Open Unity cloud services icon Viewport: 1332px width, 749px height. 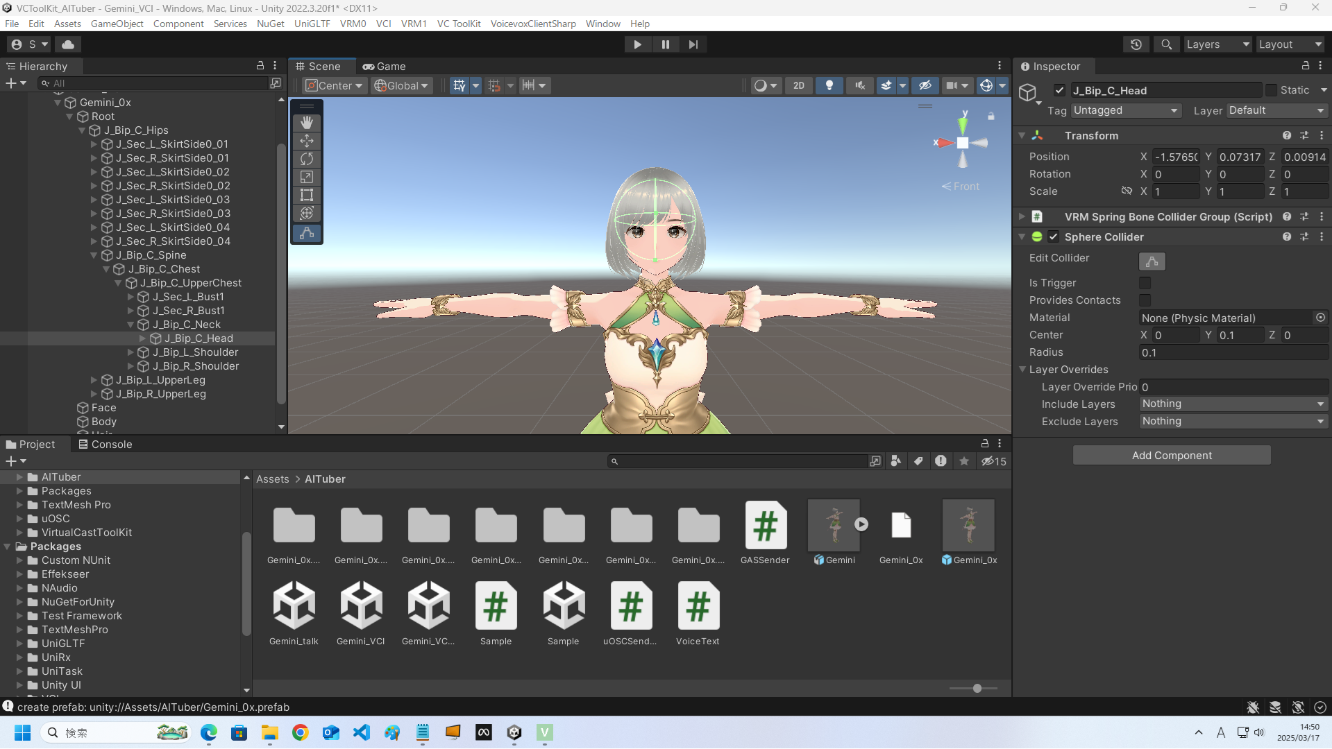[68, 44]
